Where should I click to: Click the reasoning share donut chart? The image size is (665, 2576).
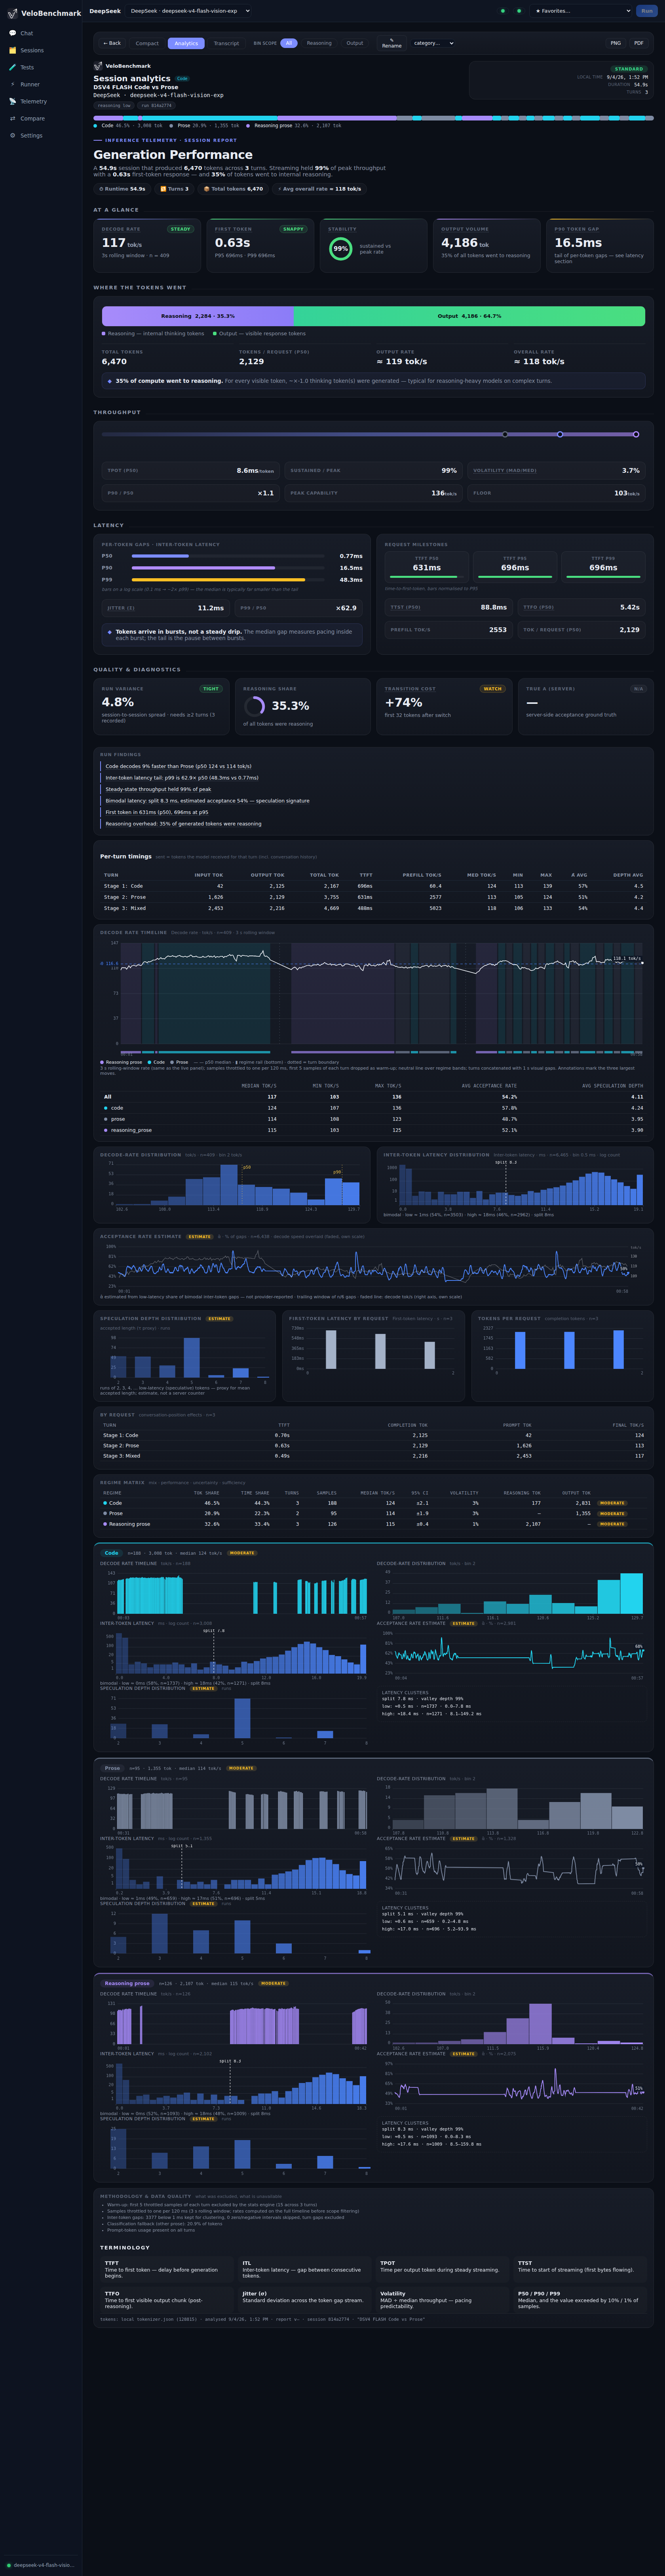pyautogui.click(x=254, y=706)
